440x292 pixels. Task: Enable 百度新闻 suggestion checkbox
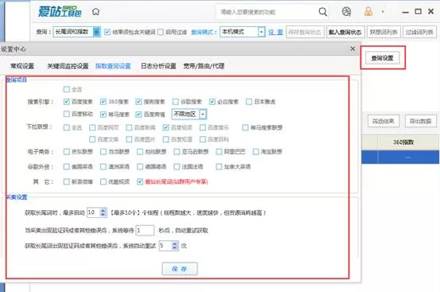pos(129,127)
